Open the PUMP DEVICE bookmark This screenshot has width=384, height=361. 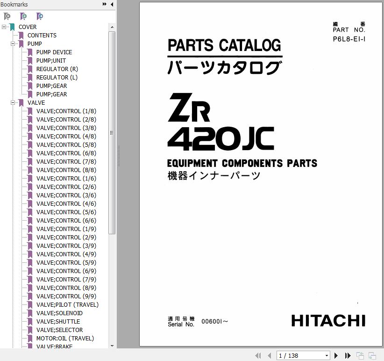(54, 52)
